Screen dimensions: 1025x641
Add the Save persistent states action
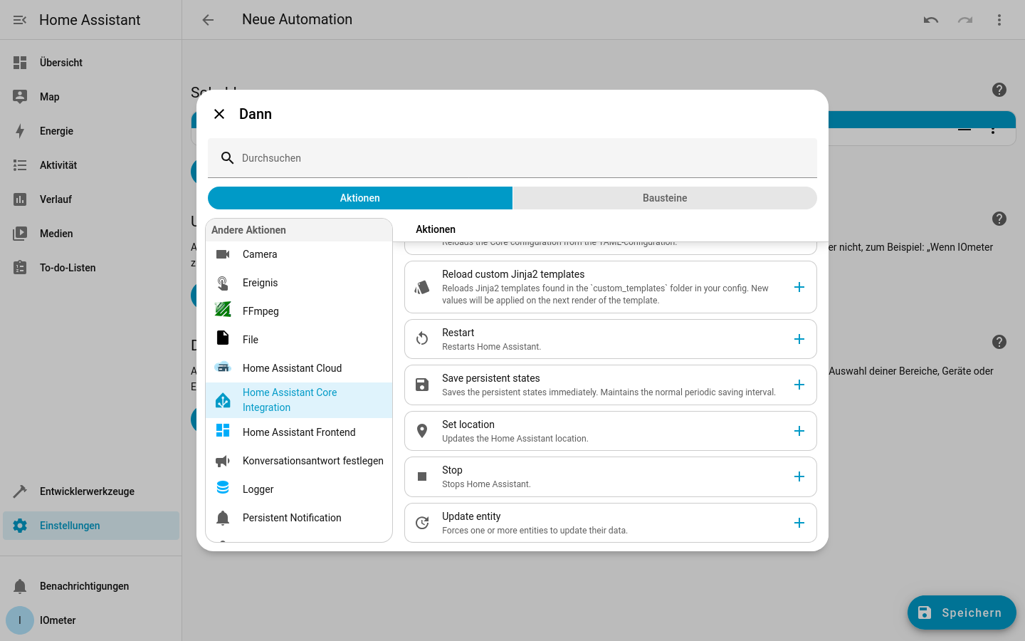(799, 385)
